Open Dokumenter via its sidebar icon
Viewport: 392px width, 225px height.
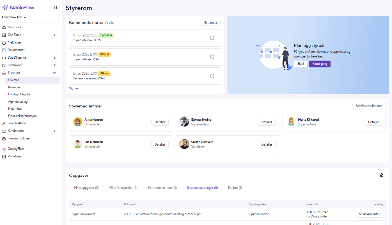[3, 50]
